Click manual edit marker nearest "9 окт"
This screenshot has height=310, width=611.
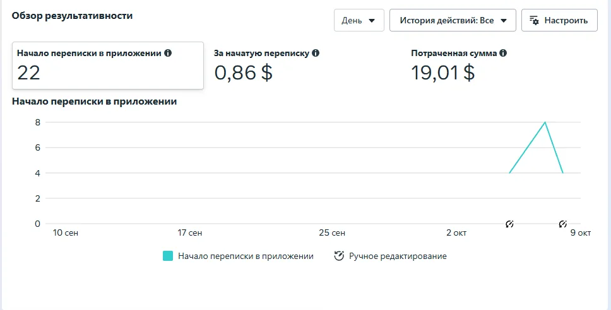562,224
